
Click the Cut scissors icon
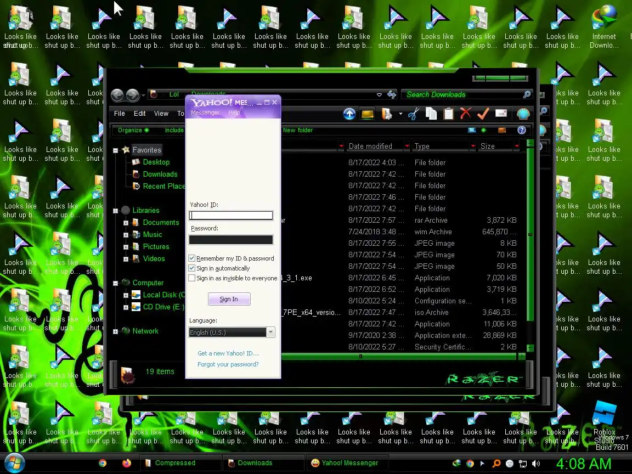click(414, 114)
